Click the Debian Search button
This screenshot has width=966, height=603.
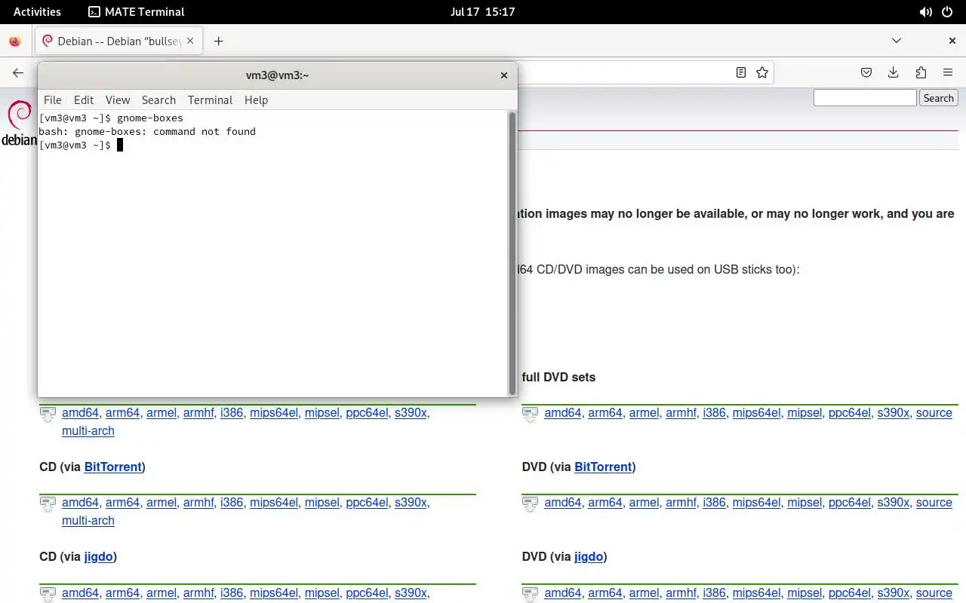point(938,98)
